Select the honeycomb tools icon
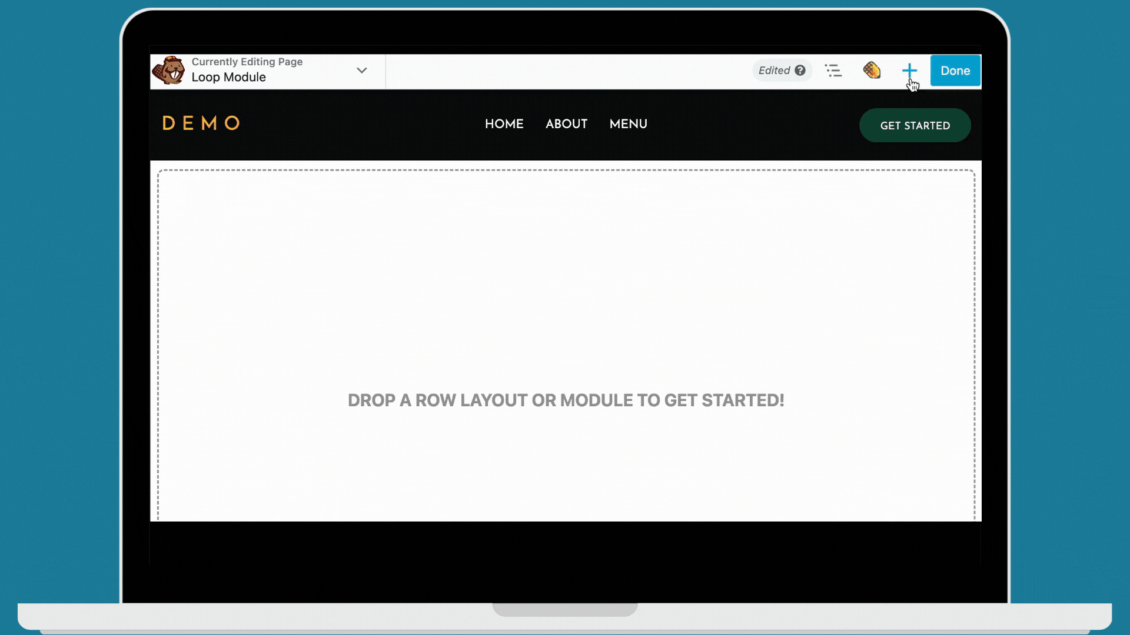Viewport: 1130px width, 635px height. tap(872, 71)
